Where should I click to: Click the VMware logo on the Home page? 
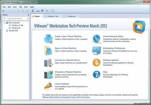(139, 27)
